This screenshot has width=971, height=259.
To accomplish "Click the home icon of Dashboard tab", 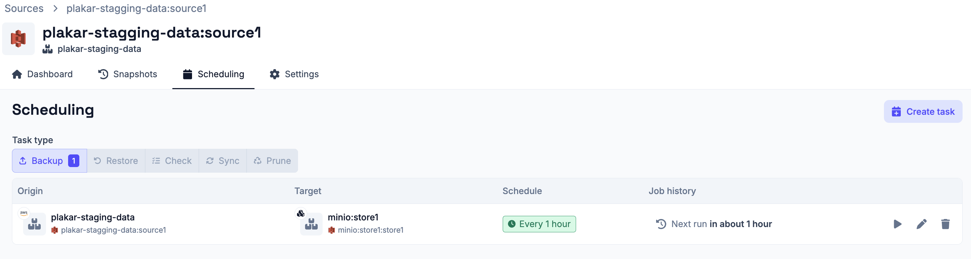I will pos(17,74).
